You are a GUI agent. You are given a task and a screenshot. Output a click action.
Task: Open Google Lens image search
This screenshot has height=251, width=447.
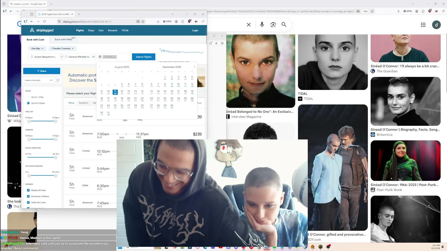273,25
